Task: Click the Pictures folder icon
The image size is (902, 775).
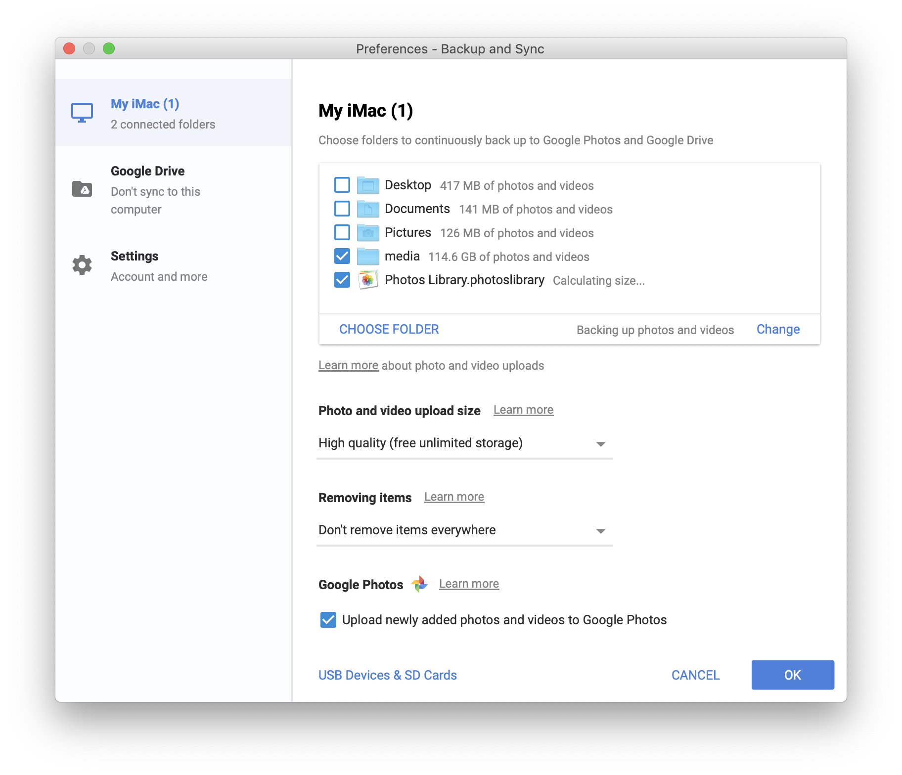Action: pyautogui.click(x=368, y=233)
